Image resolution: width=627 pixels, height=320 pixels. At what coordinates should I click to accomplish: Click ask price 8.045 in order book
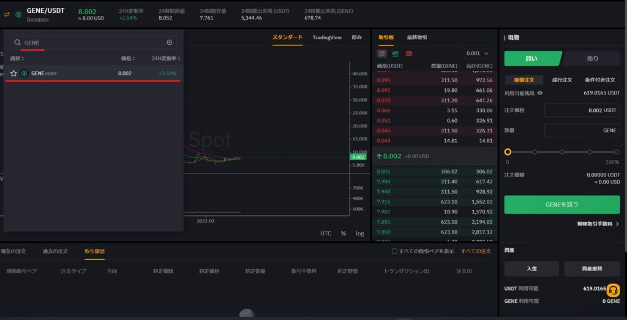pos(383,131)
